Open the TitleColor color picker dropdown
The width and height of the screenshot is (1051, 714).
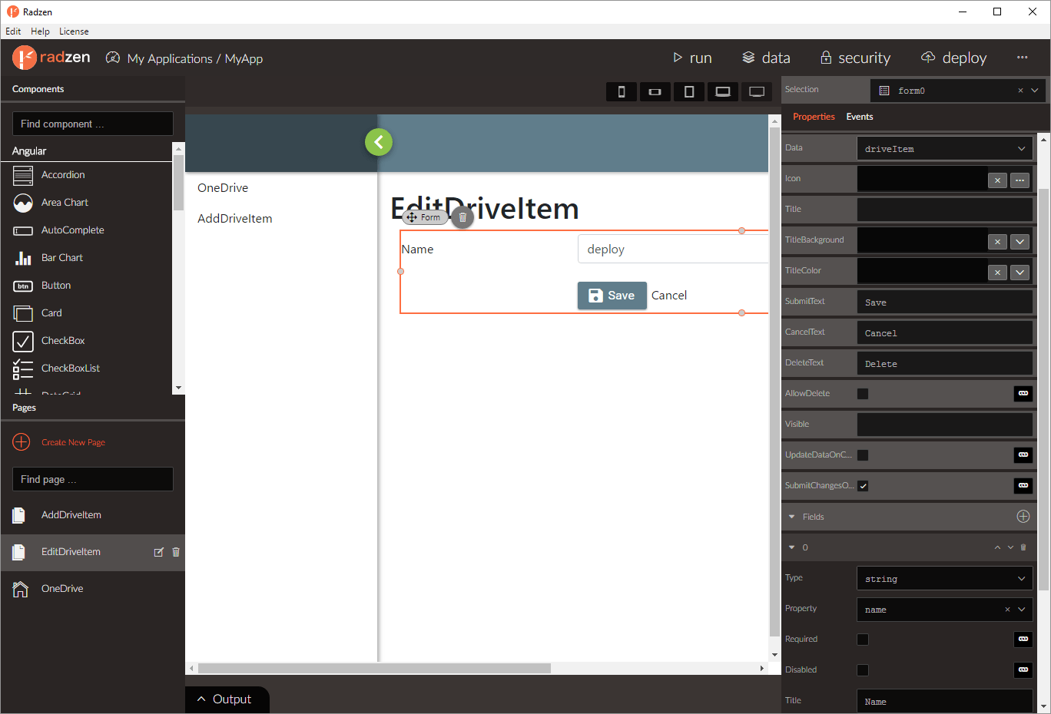(1020, 273)
